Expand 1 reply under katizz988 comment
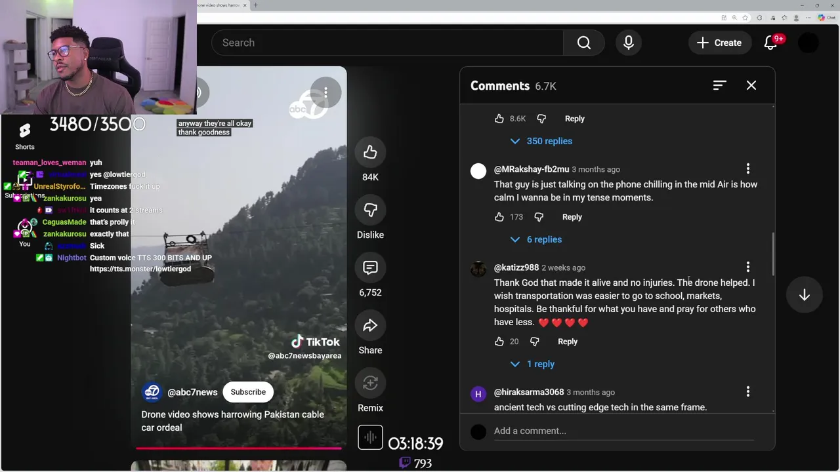 coord(532,364)
